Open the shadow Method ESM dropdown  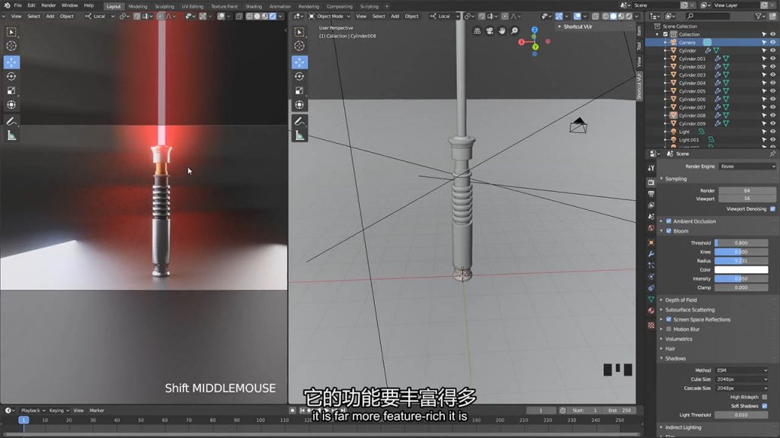741,370
